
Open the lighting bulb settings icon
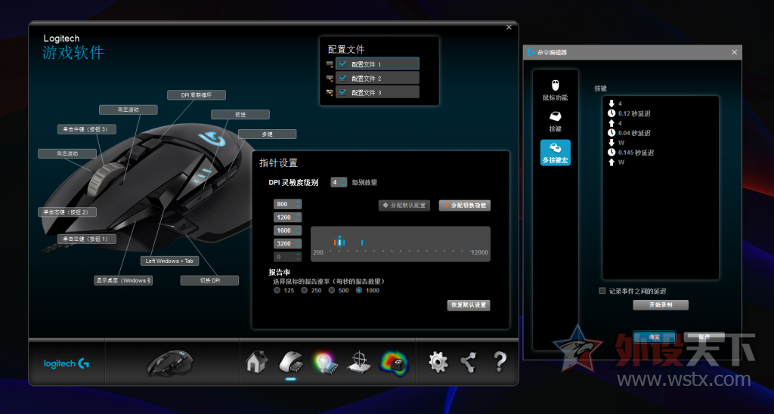[x=325, y=363]
